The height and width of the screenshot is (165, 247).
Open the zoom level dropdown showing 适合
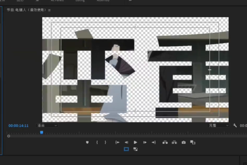(x=47, y=126)
